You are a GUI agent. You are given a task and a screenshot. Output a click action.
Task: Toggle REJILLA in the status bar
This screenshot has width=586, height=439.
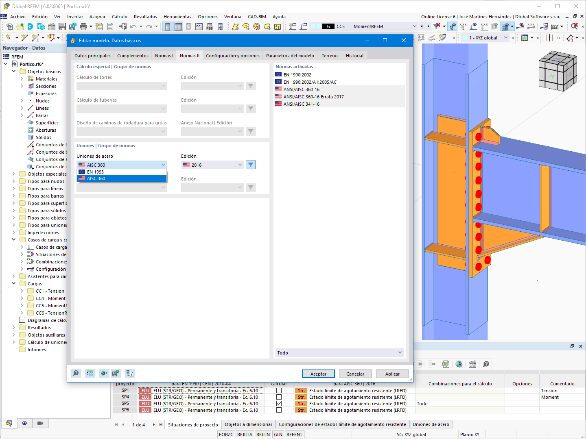tap(245, 435)
